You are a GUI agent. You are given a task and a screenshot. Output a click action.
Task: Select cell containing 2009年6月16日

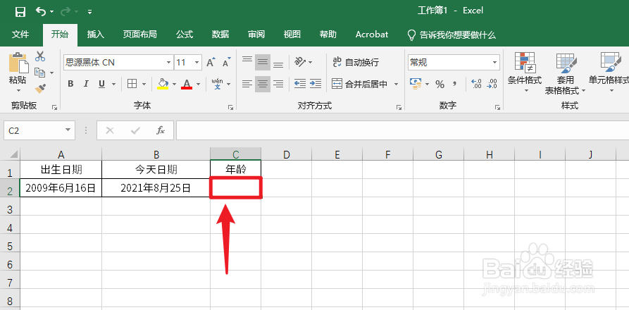coord(61,187)
